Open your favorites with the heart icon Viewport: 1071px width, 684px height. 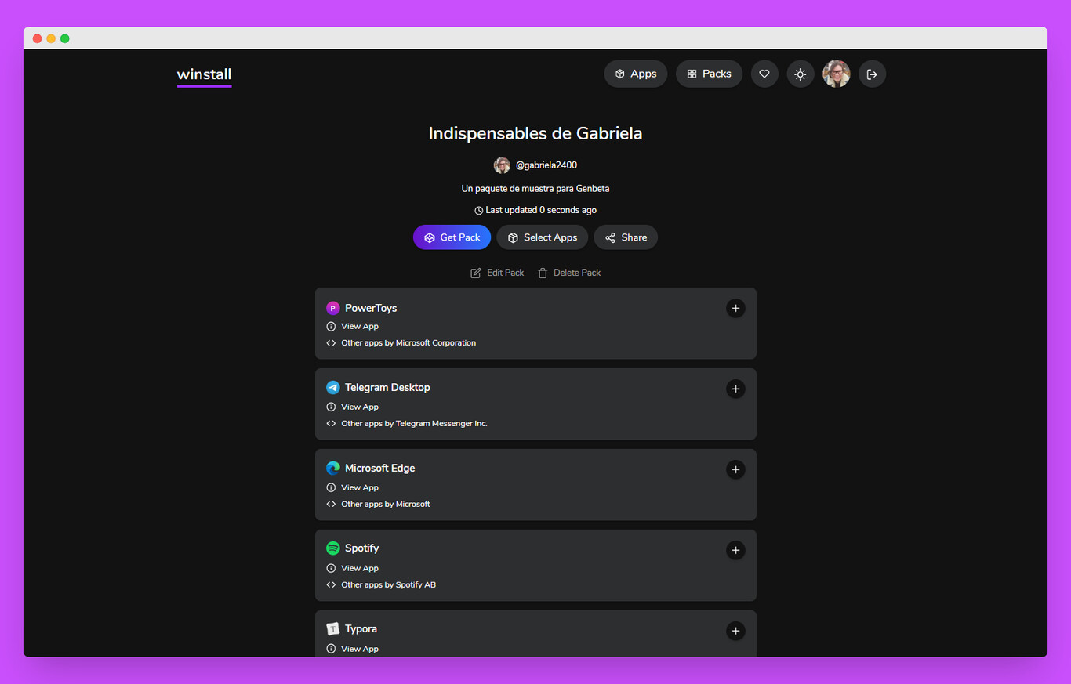[x=764, y=73]
